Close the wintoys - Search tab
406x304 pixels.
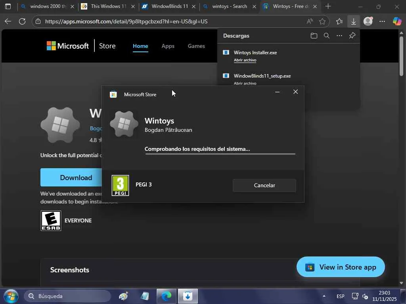(x=254, y=6)
